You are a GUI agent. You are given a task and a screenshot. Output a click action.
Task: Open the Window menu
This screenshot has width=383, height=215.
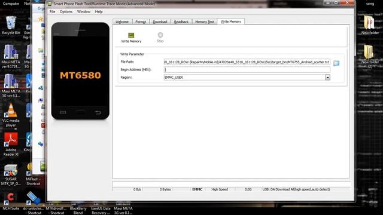(x=84, y=12)
